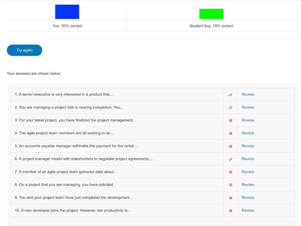Open Review link for question 1
Image resolution: width=301 pixels, height=226 pixels.
coord(248,94)
